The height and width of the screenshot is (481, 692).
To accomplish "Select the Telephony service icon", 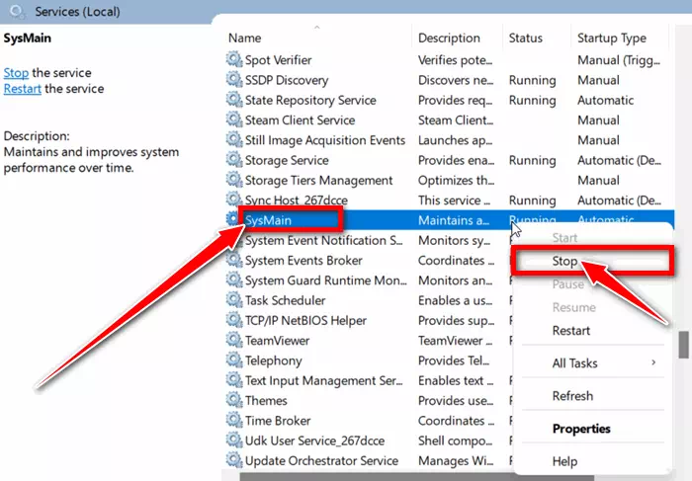I will [234, 361].
